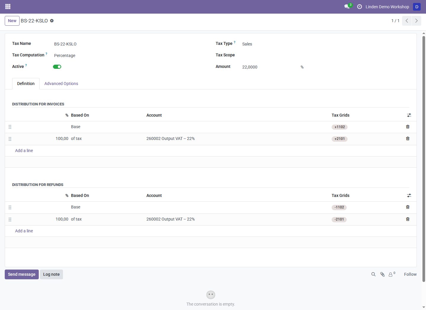The width and height of the screenshot is (426, 310).
Task: Go to the next record arrow
Action: [x=416, y=21]
